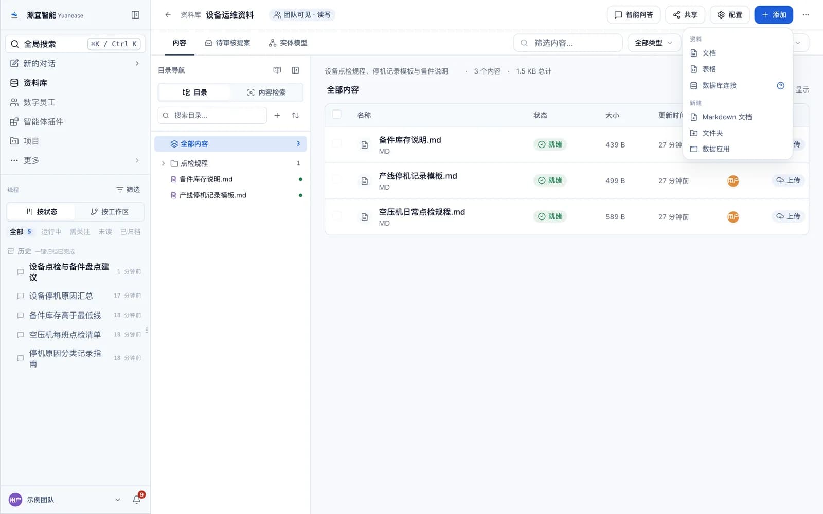Click the add directory plus icon
This screenshot has width=823, height=514.
(x=277, y=115)
